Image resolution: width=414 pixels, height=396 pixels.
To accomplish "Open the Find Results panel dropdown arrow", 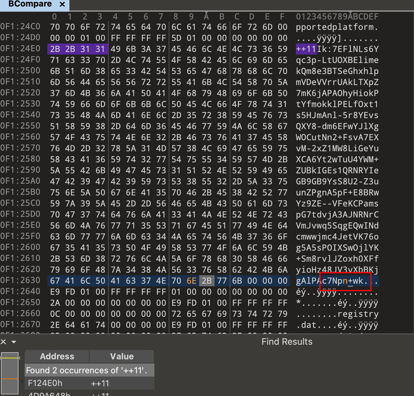I will [x=14, y=342].
